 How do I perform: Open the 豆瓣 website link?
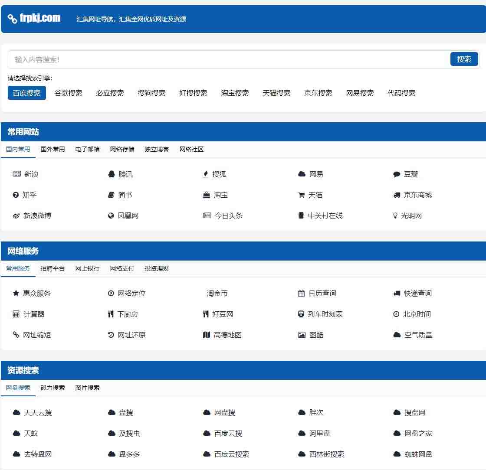click(410, 174)
